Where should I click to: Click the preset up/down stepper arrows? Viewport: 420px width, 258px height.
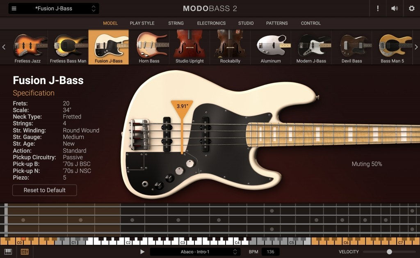[x=94, y=9]
